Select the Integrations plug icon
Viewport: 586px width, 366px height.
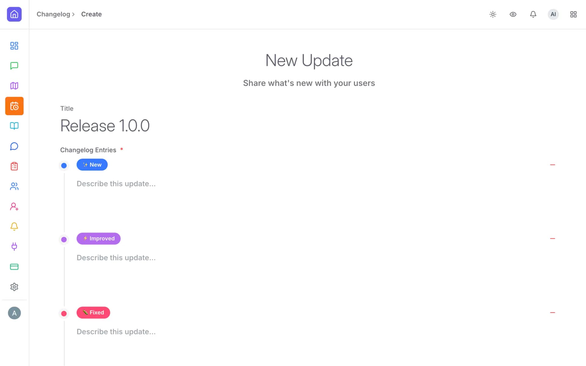click(14, 247)
